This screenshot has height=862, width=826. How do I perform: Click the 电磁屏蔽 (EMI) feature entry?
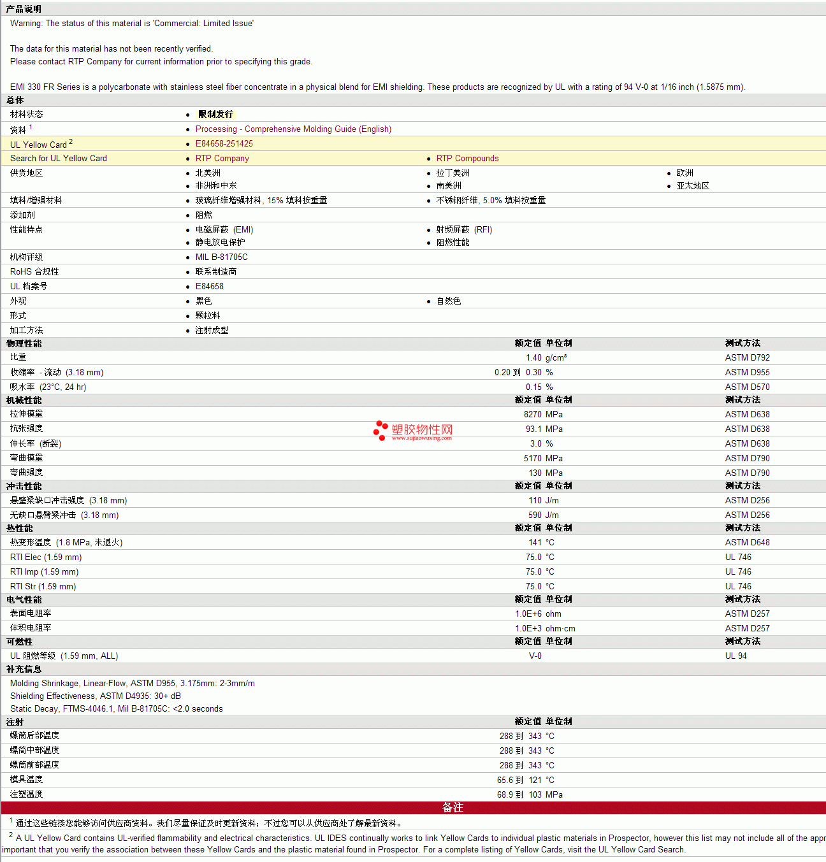pos(224,229)
